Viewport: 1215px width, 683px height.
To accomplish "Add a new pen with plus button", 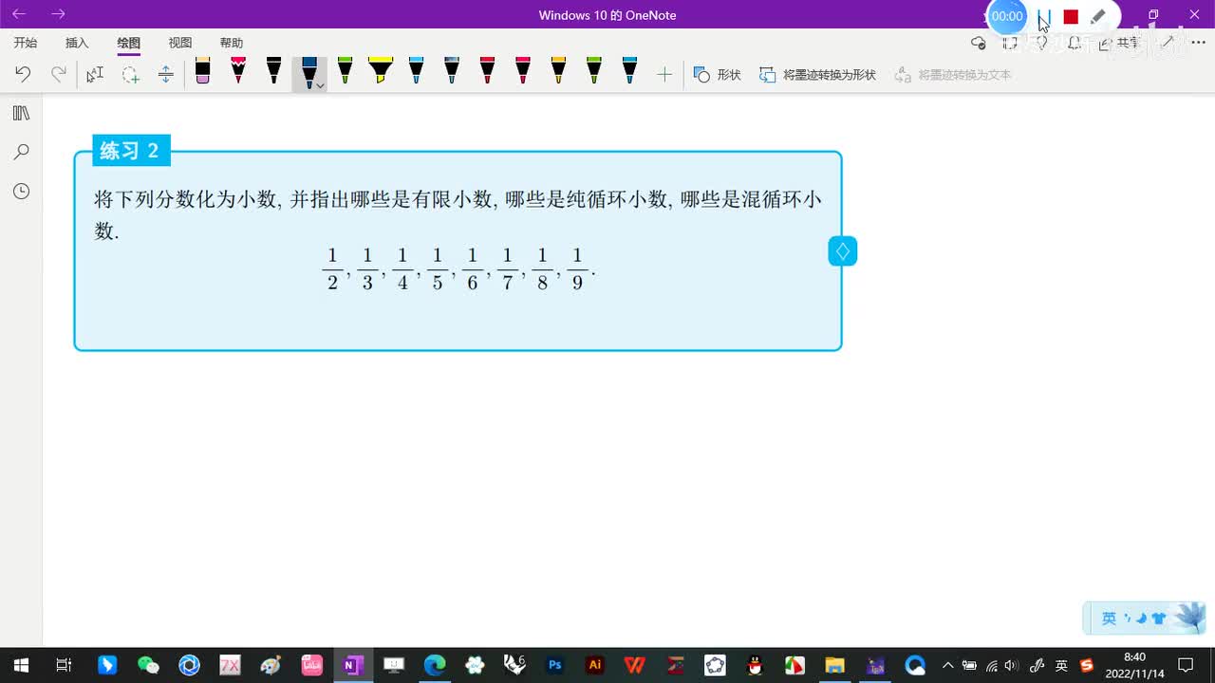I will pyautogui.click(x=664, y=74).
